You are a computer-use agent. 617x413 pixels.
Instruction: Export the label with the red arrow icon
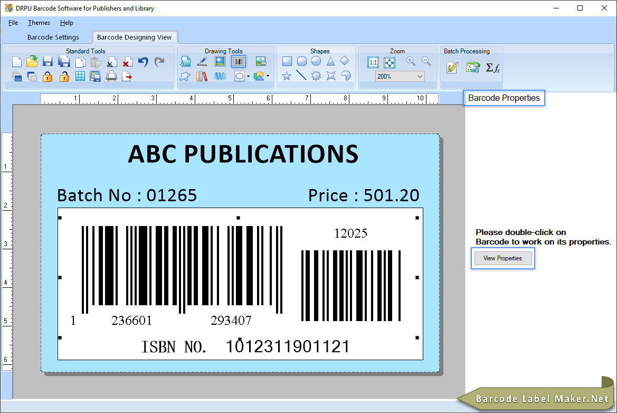pyautogui.click(x=127, y=77)
